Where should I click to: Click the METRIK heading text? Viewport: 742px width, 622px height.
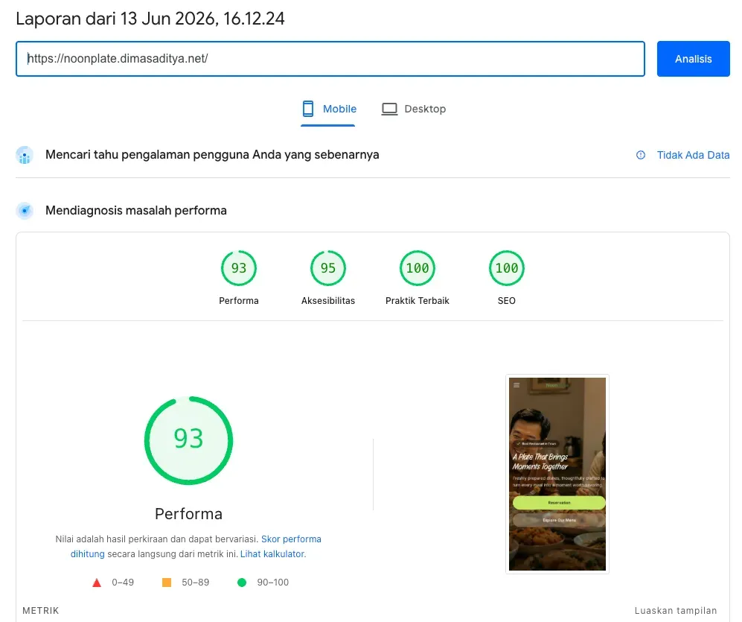coord(41,611)
